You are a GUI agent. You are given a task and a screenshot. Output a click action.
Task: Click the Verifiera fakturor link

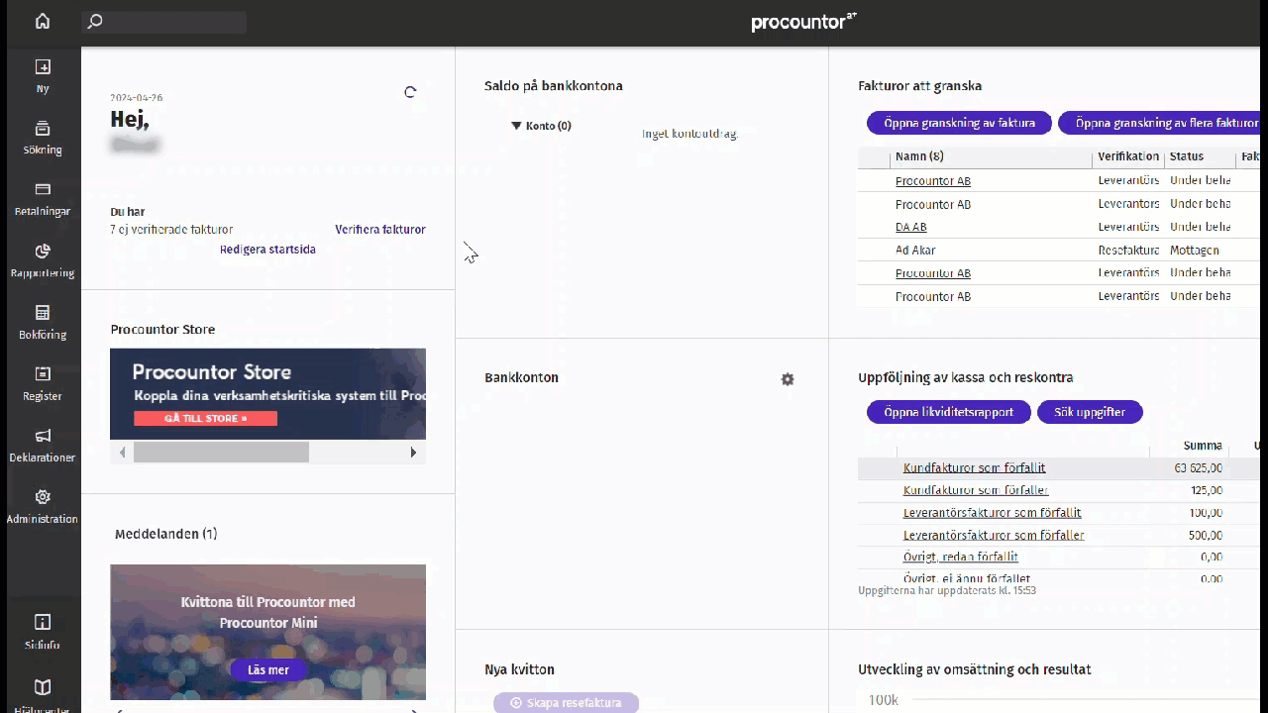(380, 229)
